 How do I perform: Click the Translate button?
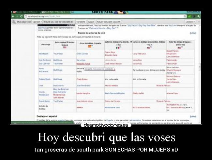(81, 22)
